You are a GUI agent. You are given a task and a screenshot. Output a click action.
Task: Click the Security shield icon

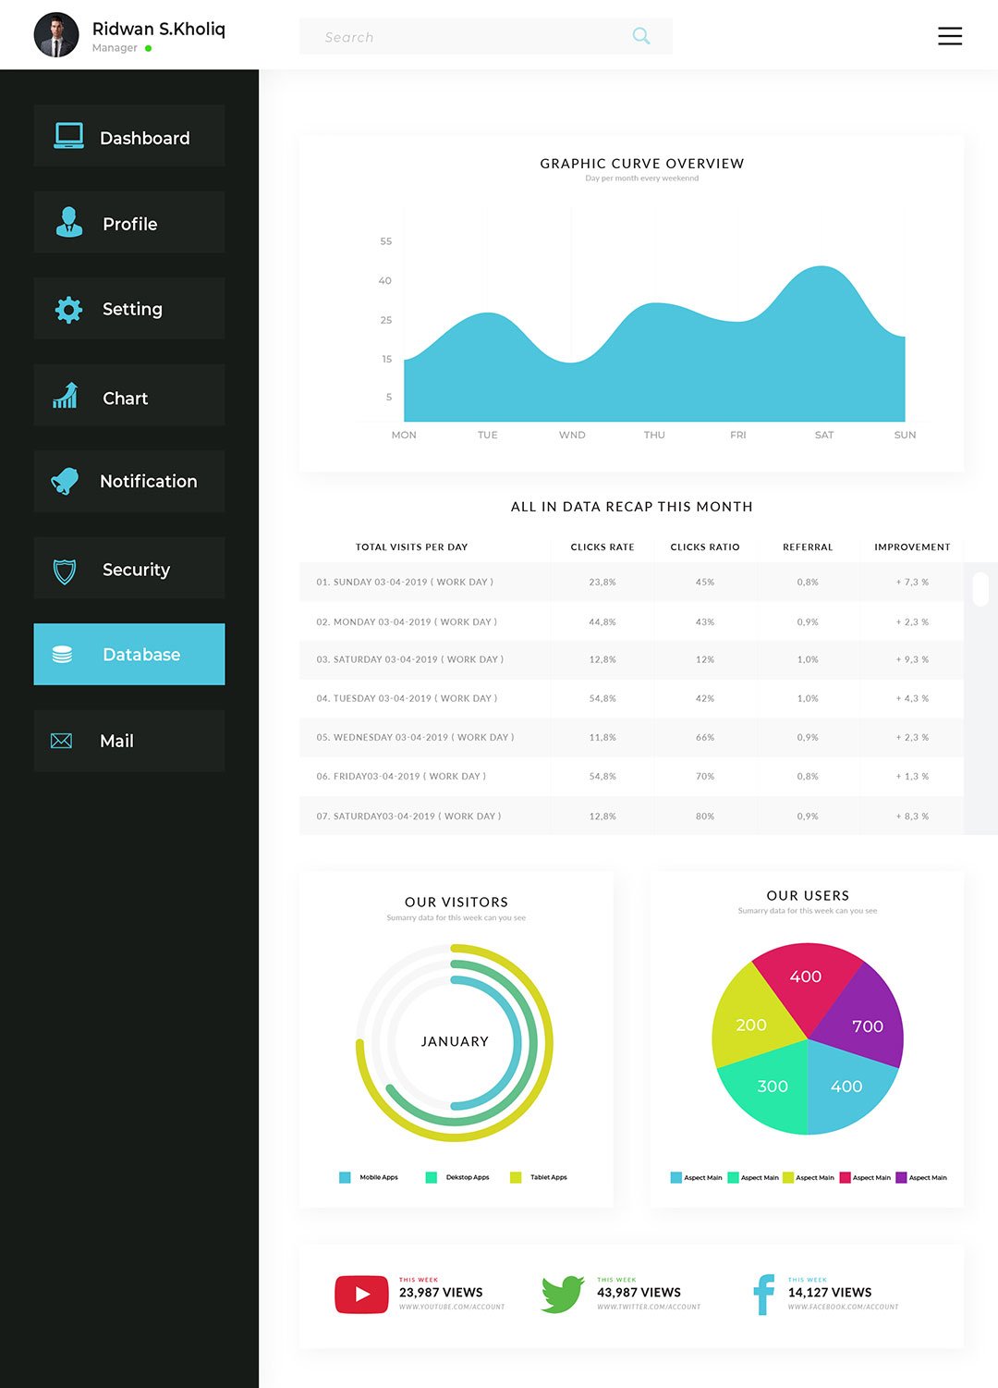pyautogui.click(x=65, y=571)
